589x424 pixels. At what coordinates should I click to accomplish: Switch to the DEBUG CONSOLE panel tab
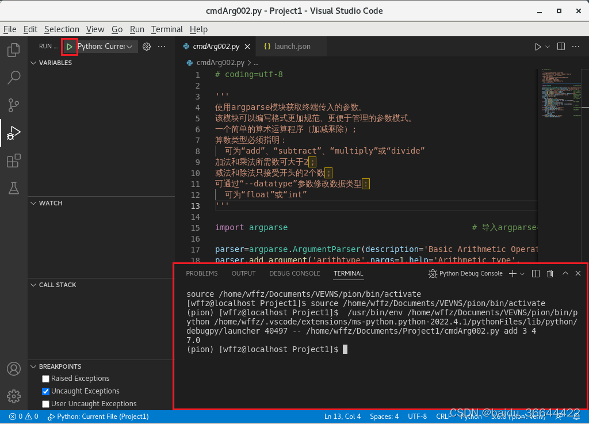(x=294, y=274)
